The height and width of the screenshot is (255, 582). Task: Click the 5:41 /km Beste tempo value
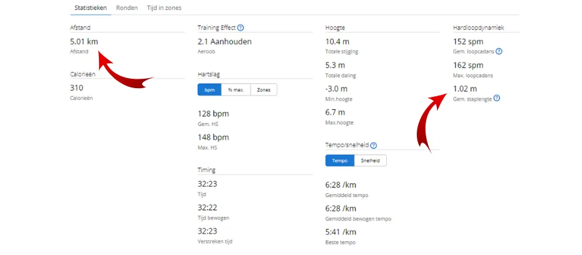[x=341, y=232]
